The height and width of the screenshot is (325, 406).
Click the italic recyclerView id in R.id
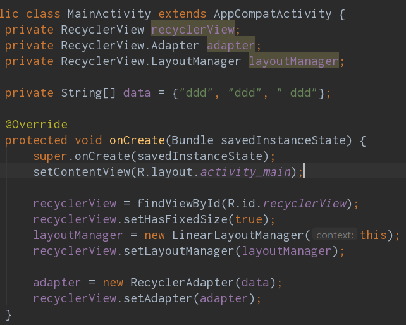click(x=305, y=204)
